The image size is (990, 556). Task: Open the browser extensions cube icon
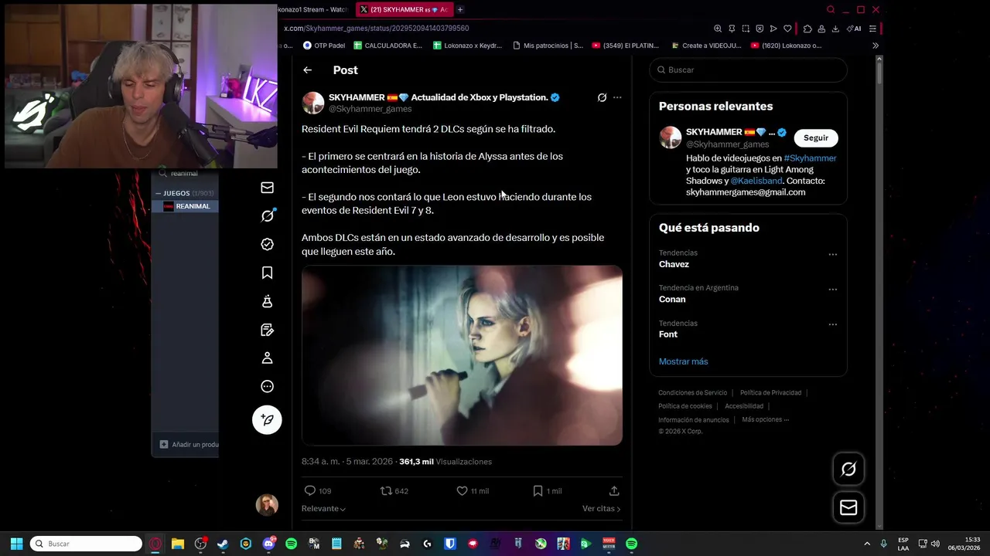(807, 29)
